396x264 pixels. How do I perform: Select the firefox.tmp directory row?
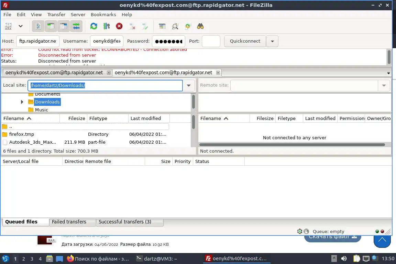[85, 134]
